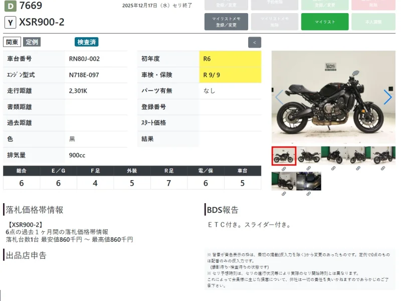The image size is (401, 301).
Task: Open link icon under seat close-up thumbnail
Action: (x=308, y=194)
